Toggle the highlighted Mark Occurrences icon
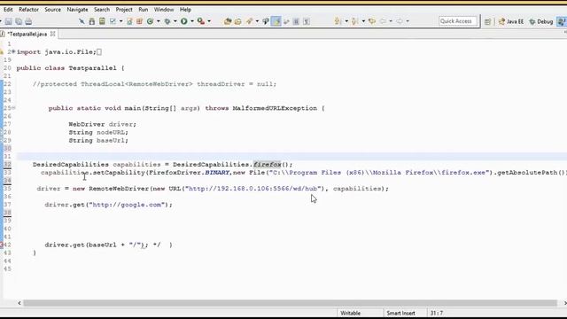The height and width of the screenshot is (319, 567). pyautogui.click(x=276, y=21)
